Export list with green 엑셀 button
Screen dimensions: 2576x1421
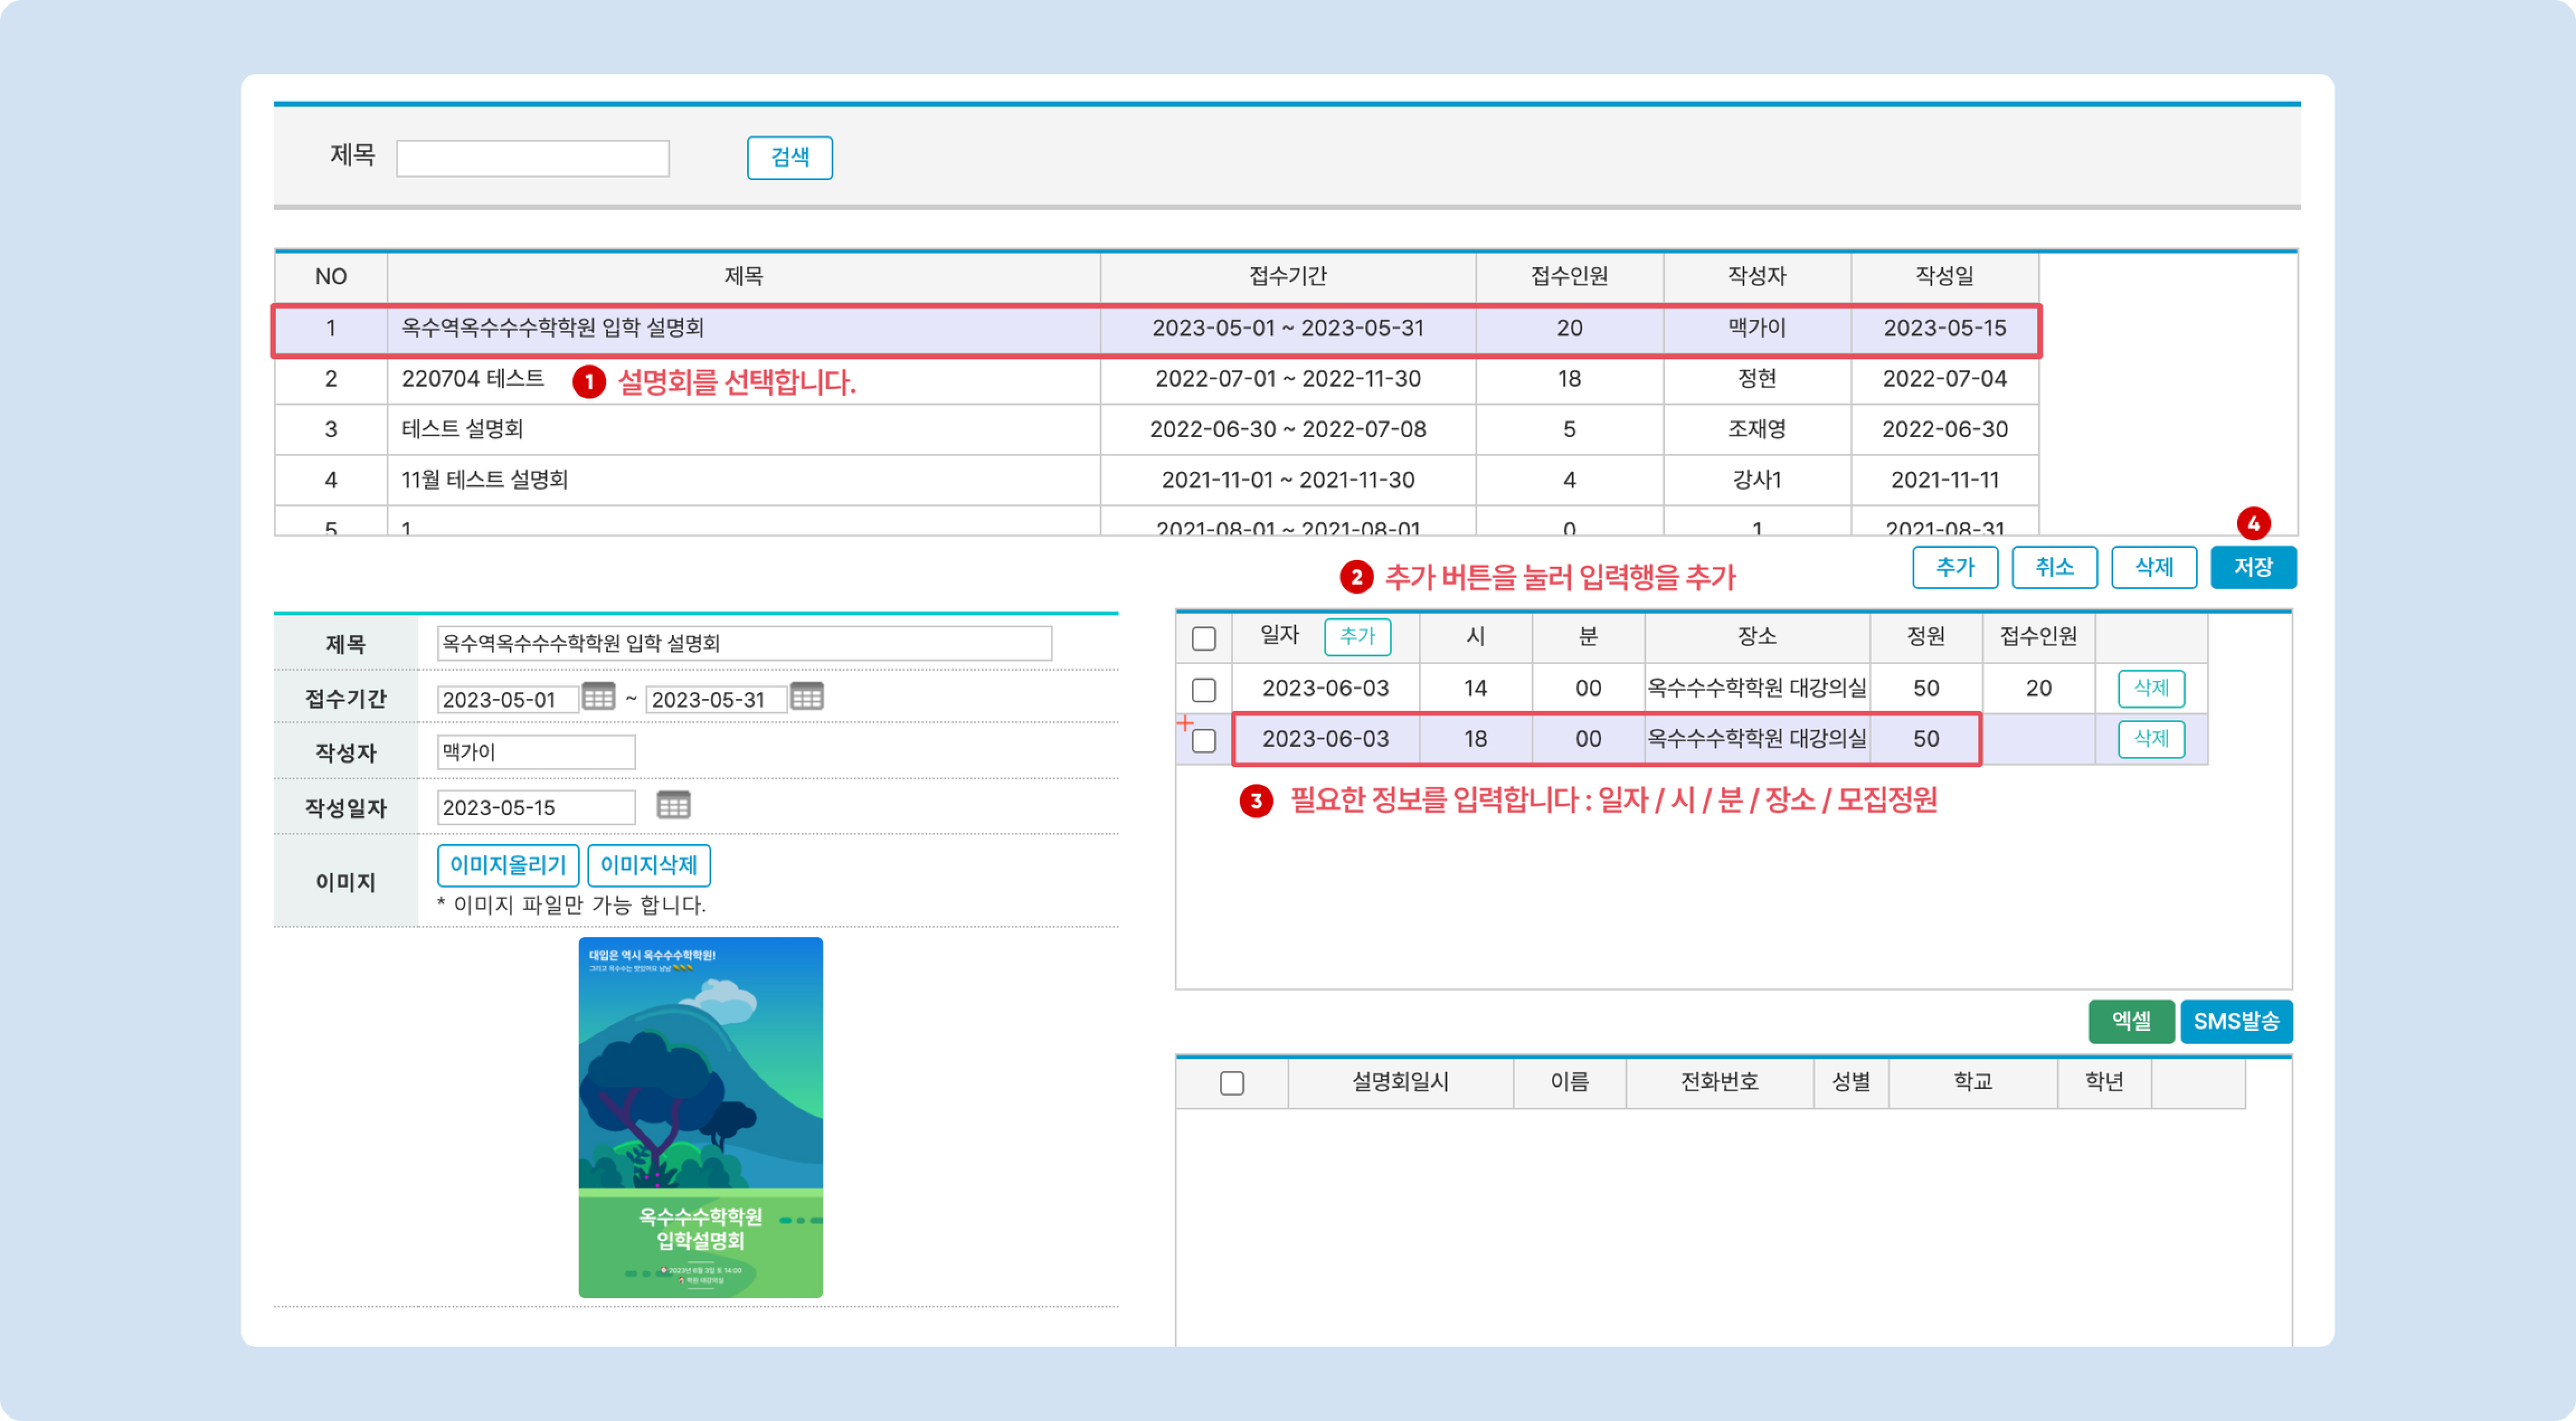coord(2130,1021)
